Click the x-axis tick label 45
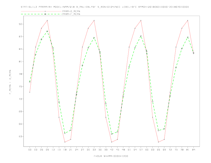211x163 pixels. [117, 150]
